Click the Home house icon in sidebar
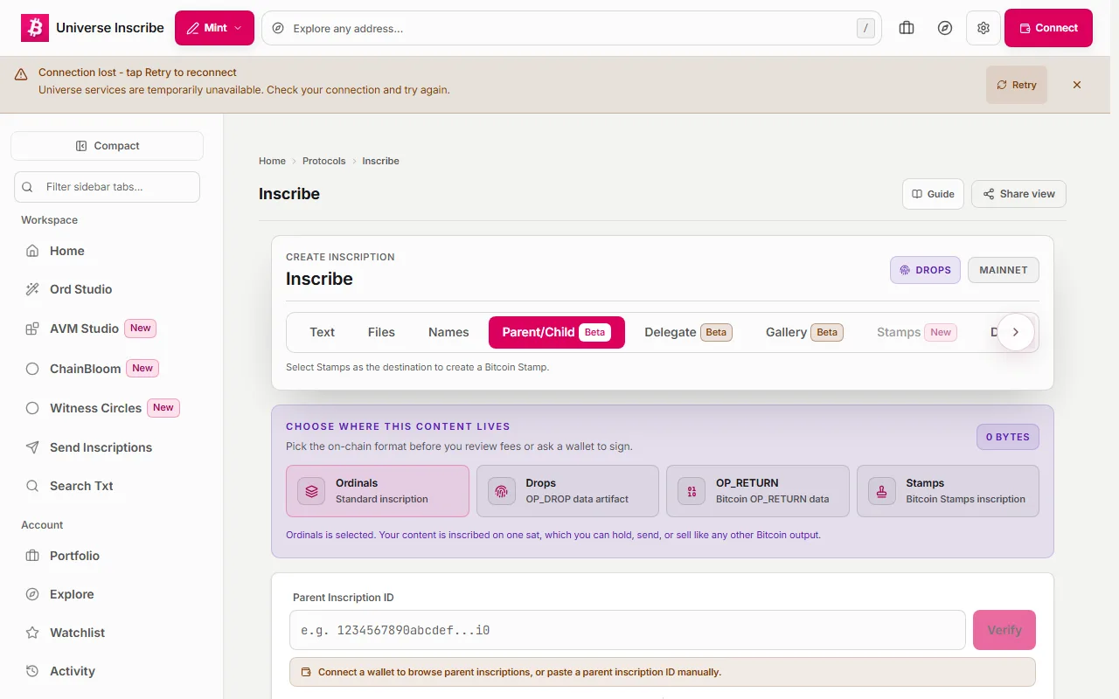Screen dimensions: 1119x699 (x=32, y=251)
